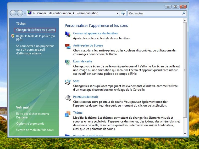Open Couleur et apparence des fenêtres link
The height and width of the screenshot is (149, 199).
tap(95, 33)
